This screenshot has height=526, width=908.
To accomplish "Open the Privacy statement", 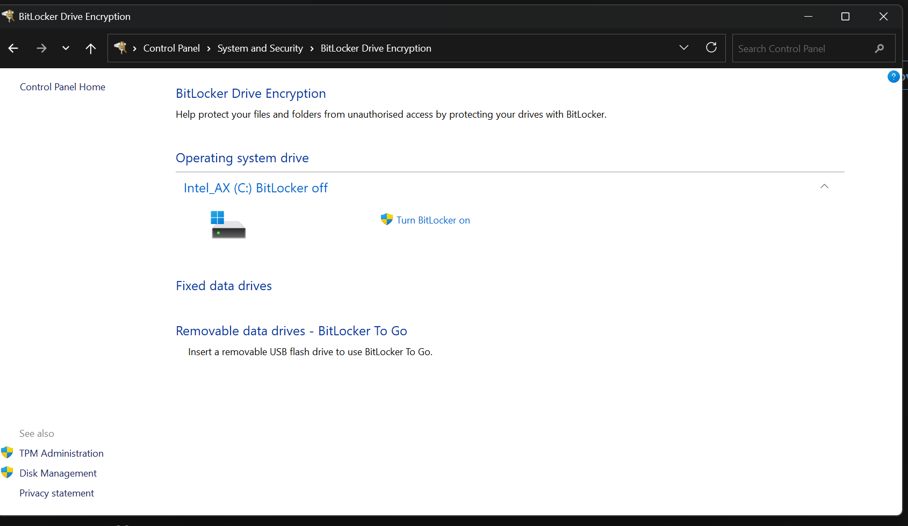I will pos(56,493).
